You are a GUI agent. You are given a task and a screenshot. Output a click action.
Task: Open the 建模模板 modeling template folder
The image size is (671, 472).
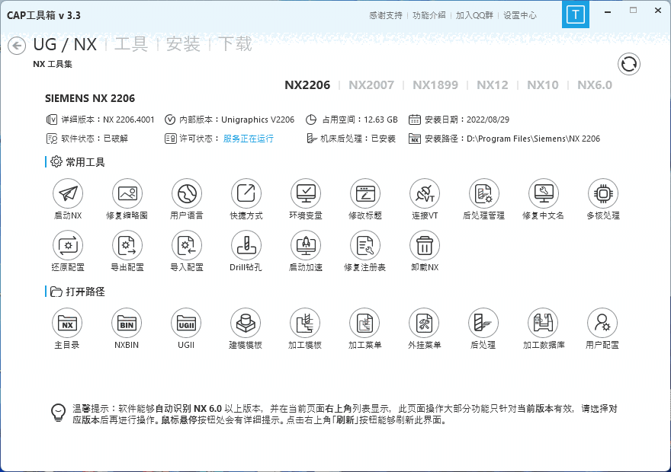point(246,323)
